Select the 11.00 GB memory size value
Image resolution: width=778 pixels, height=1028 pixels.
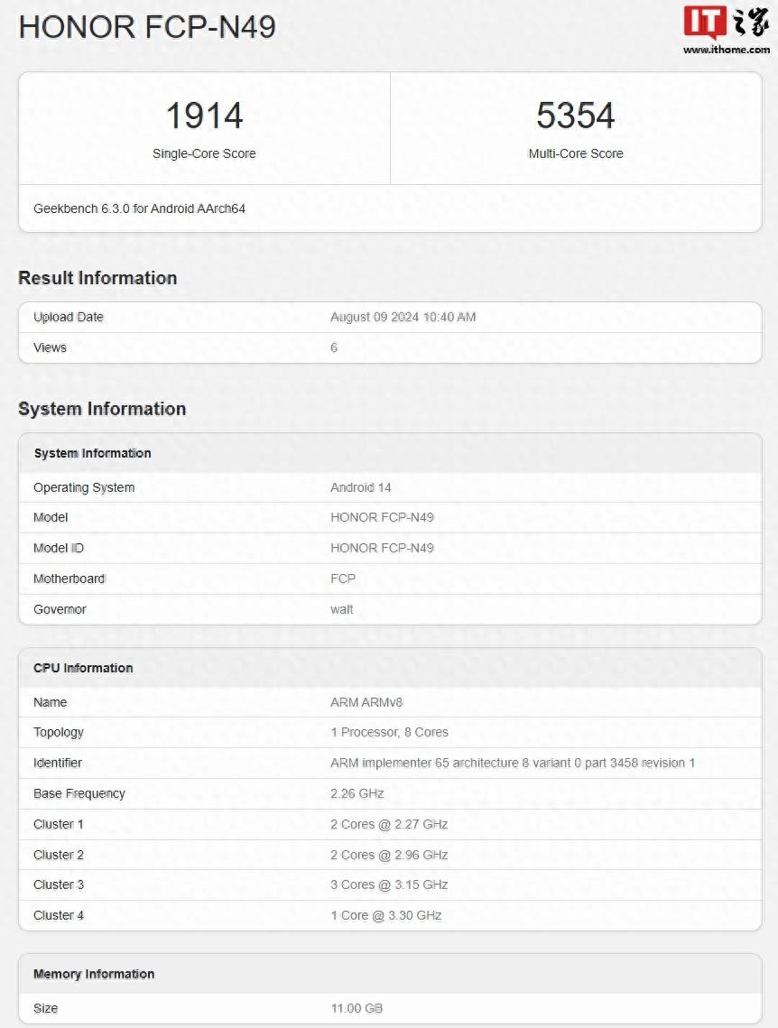357,1008
